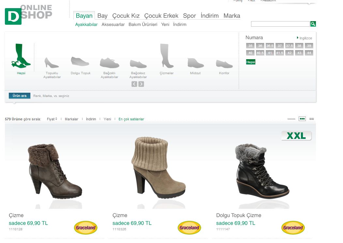Screen dimensions: 343x243
Task: Click the En çok satılanlar link
Action: 131,119
